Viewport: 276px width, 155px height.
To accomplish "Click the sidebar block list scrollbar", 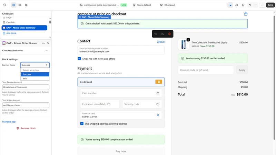I will (x=50, y=22).
